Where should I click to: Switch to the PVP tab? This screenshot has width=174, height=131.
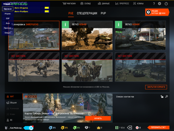(103, 13)
